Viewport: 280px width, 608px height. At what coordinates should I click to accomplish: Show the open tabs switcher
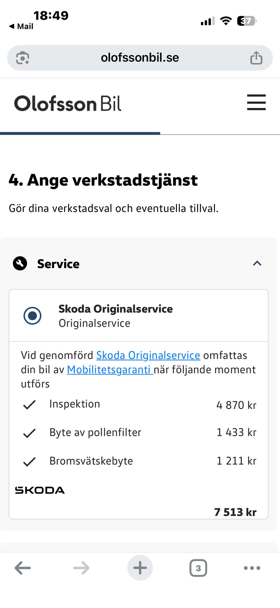pyautogui.click(x=198, y=568)
